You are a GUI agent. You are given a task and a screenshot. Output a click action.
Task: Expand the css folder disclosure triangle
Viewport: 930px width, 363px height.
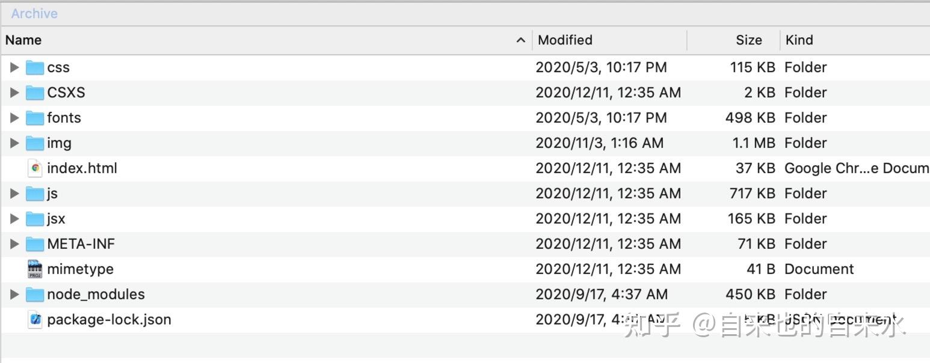click(x=14, y=67)
